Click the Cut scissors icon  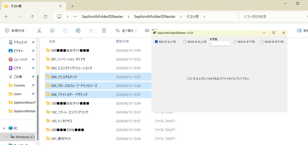click(x=39, y=31)
